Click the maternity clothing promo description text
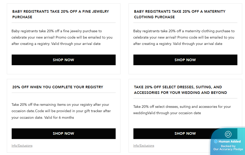 point(184,37)
